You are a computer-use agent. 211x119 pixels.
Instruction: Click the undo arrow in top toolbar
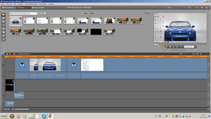point(189,8)
